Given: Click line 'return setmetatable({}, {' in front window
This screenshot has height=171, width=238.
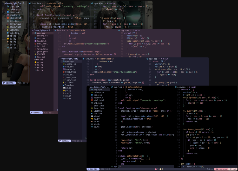Looking at the screenshot, I should (133, 156).
